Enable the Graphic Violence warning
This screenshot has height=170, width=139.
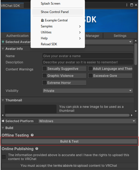click(x=45, y=76)
